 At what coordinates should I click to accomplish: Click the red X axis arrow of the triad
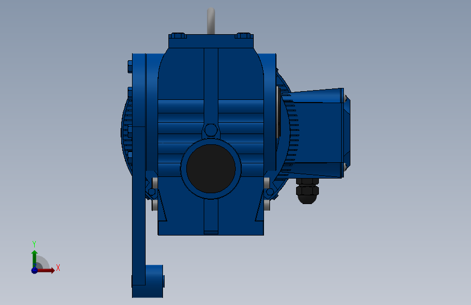coord(46,270)
